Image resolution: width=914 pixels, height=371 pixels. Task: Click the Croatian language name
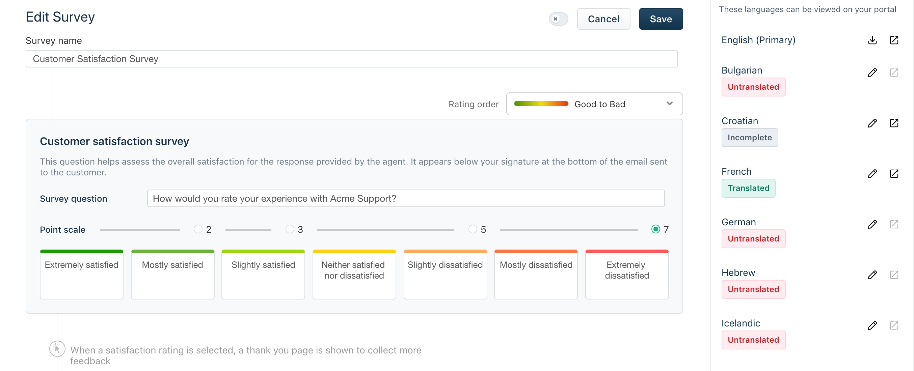740,121
